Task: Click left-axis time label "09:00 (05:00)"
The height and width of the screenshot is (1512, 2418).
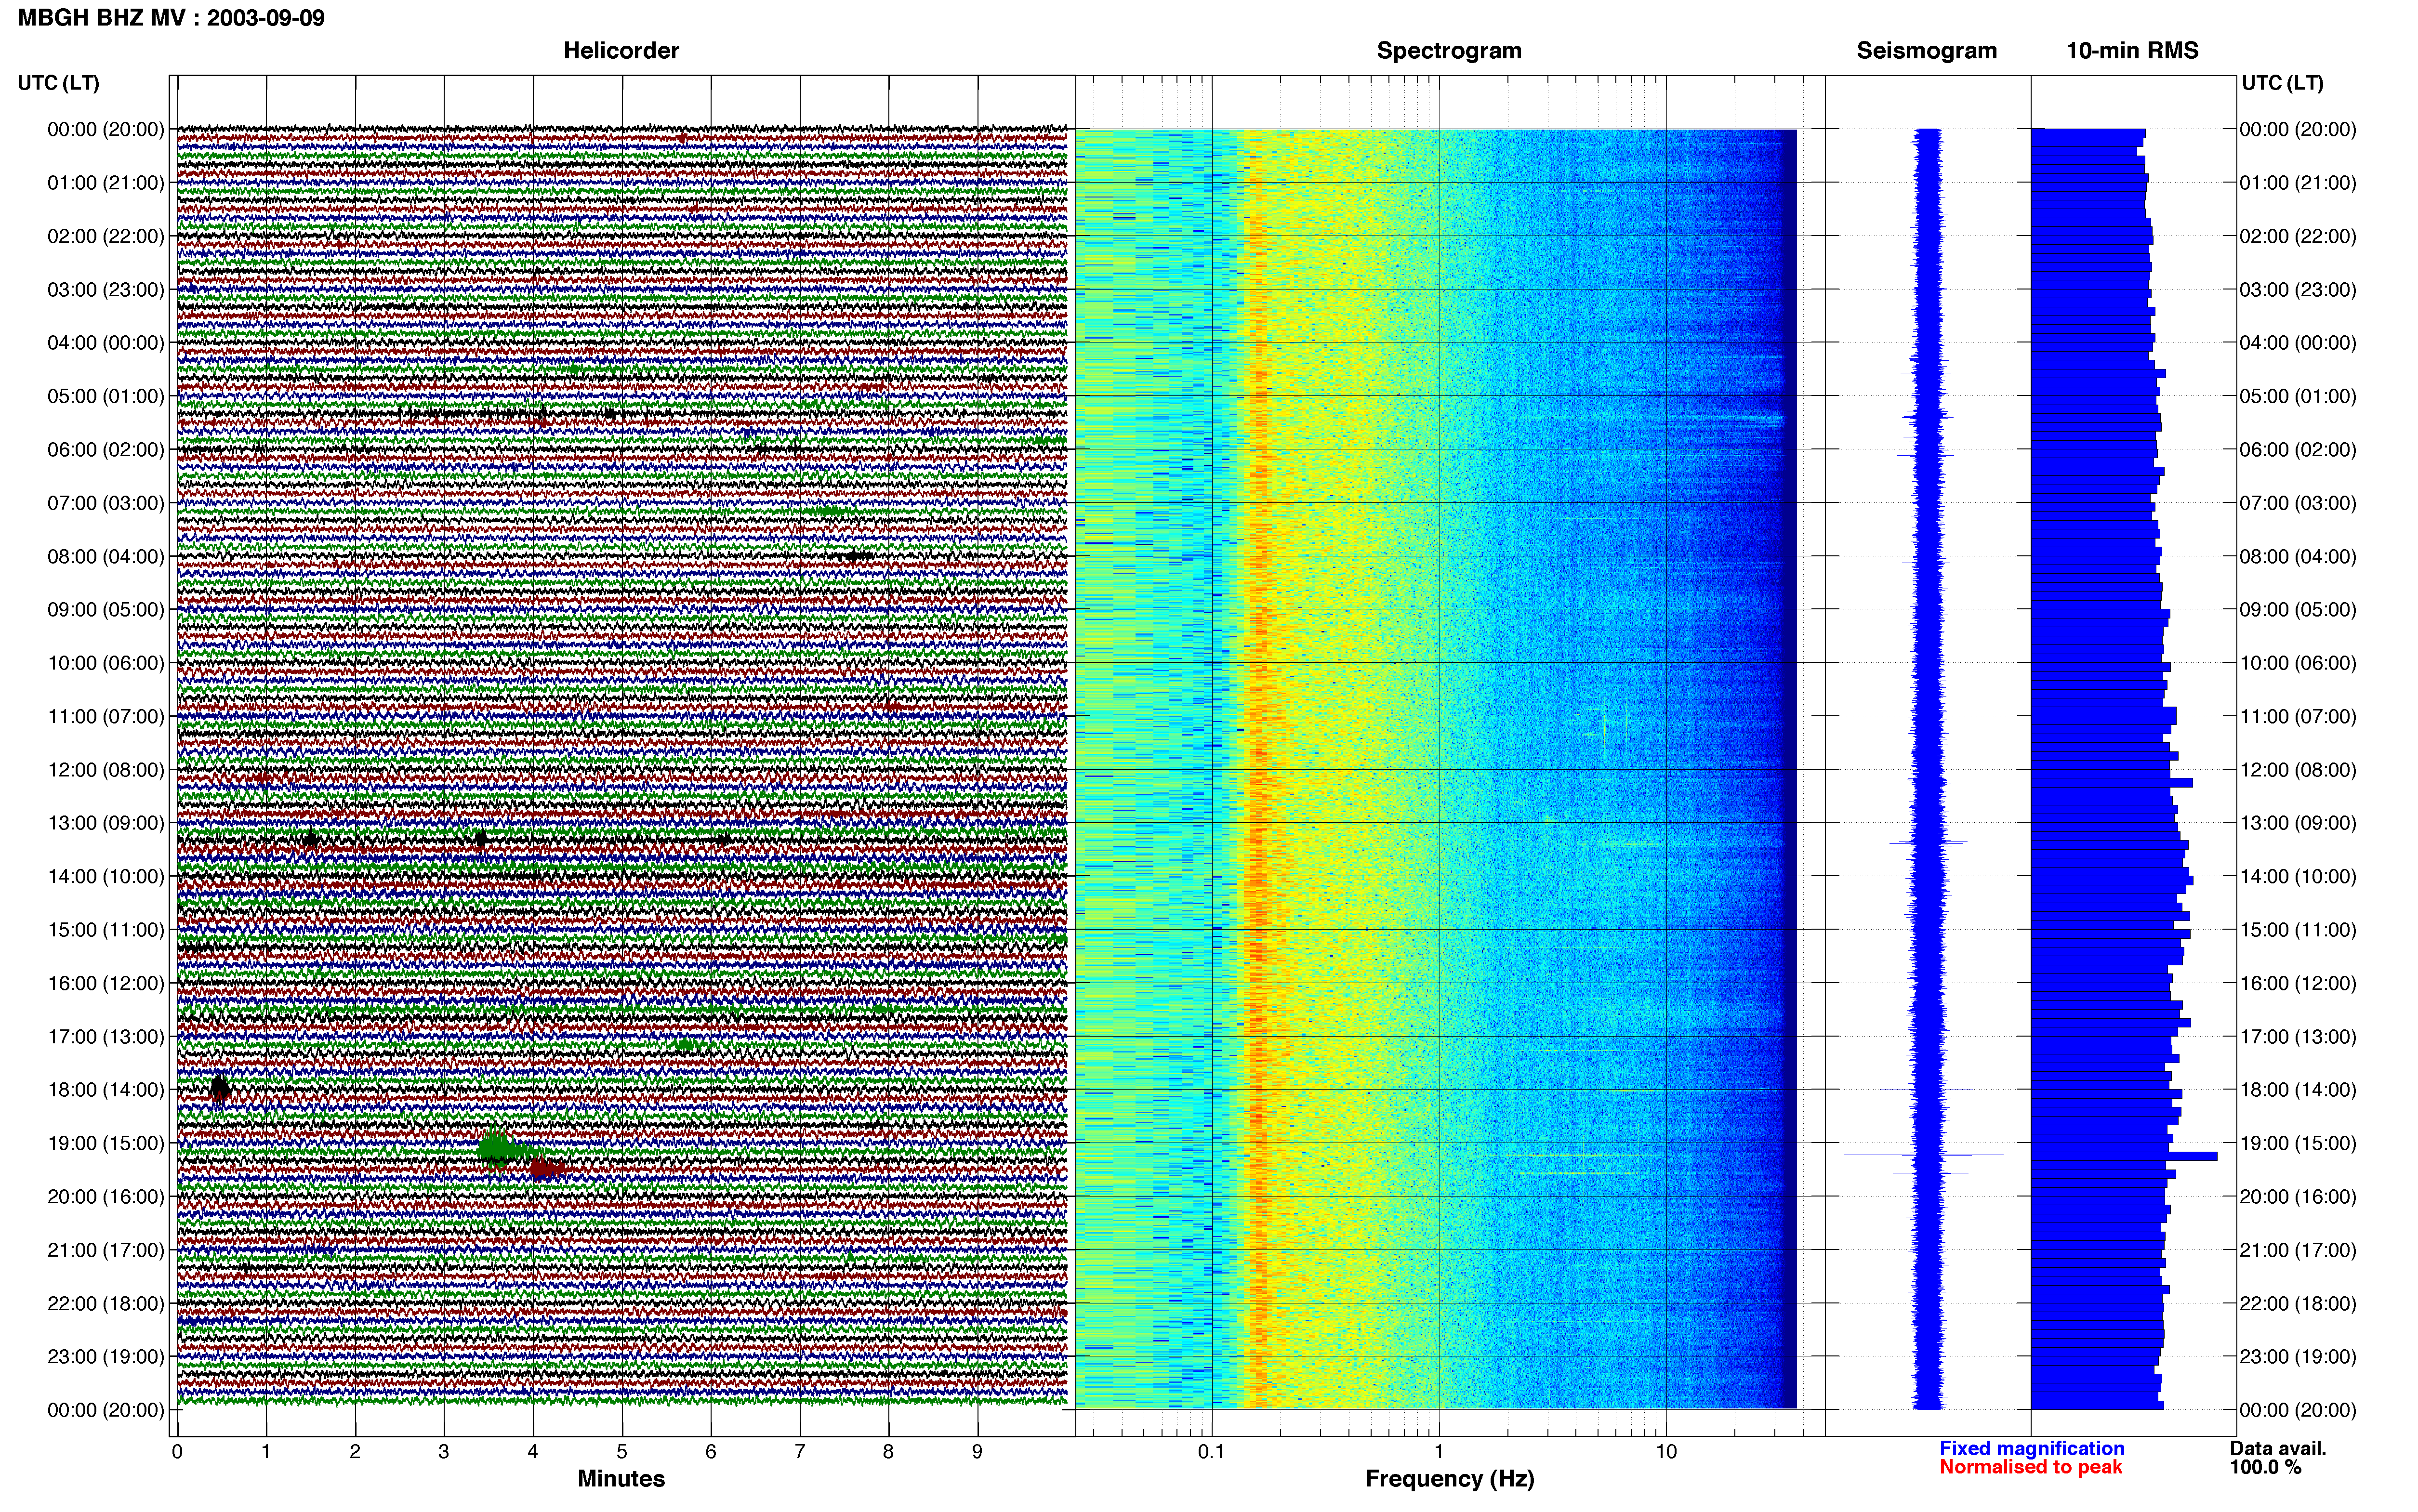Action: click(x=106, y=610)
